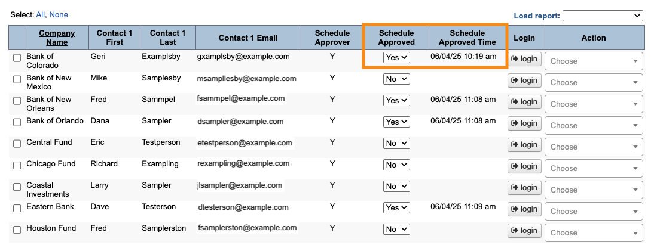Click login button for Houston Fund
Screen dimensions: 657x248
[524, 231]
